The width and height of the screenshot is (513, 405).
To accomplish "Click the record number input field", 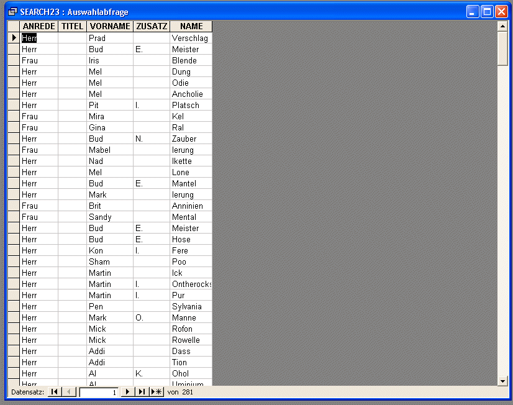I will coord(99,392).
